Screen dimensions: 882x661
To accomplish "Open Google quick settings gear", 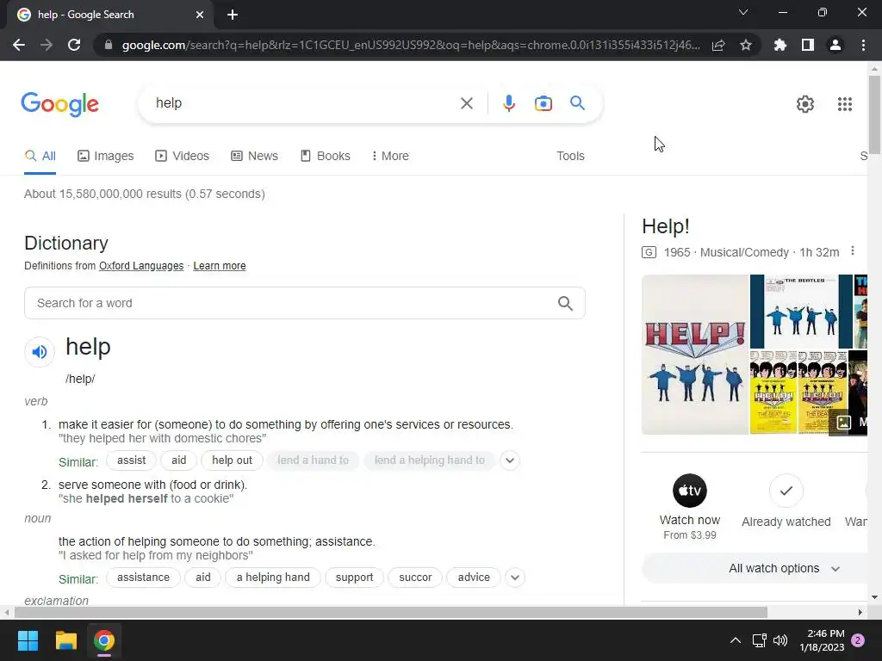I will [805, 104].
